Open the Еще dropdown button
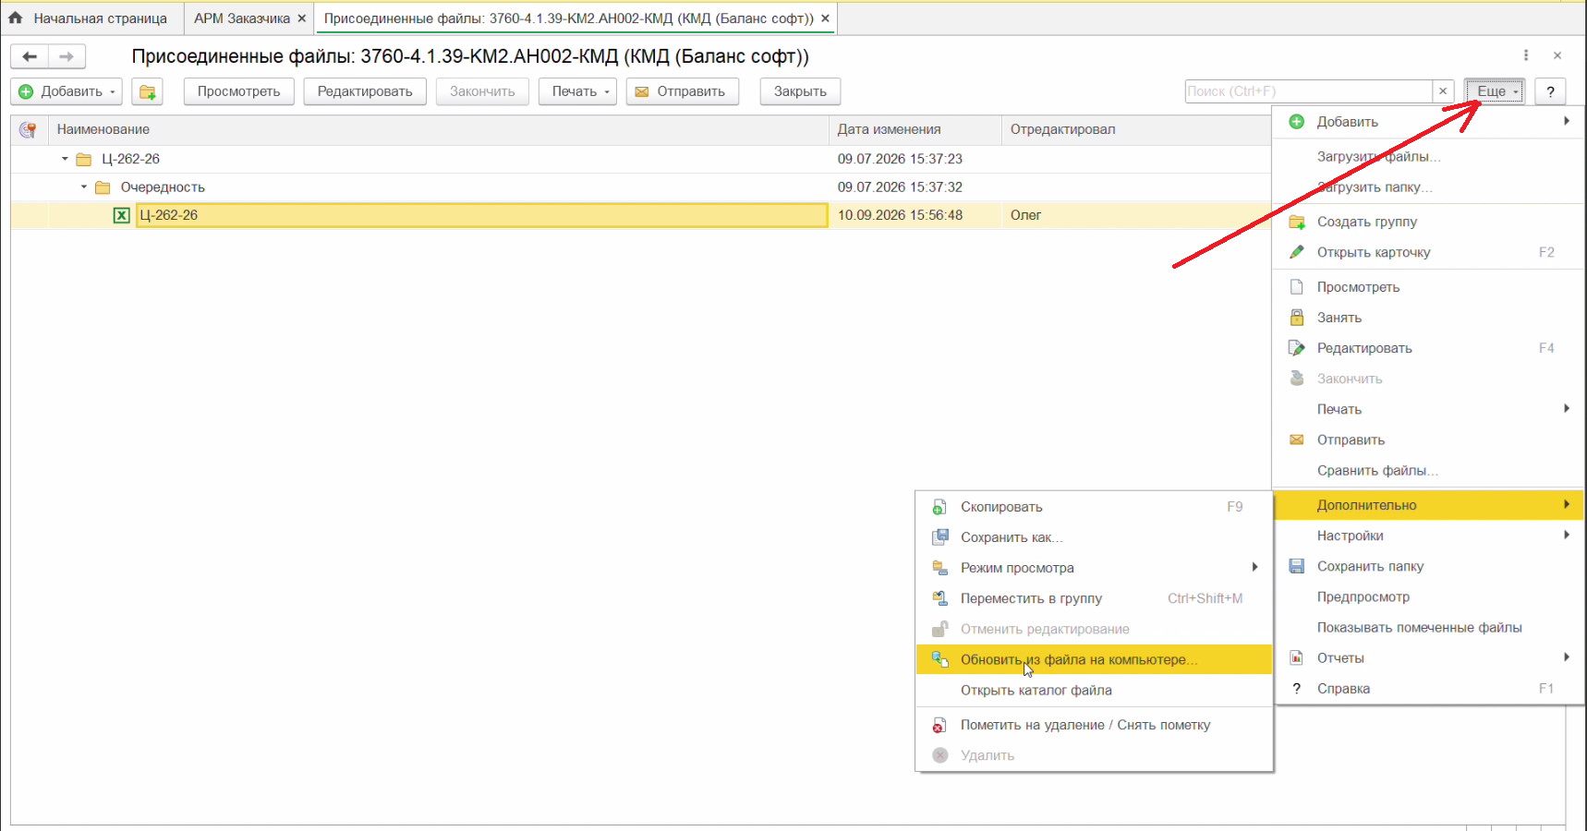Viewport: 1587px width, 831px height. [x=1495, y=91]
